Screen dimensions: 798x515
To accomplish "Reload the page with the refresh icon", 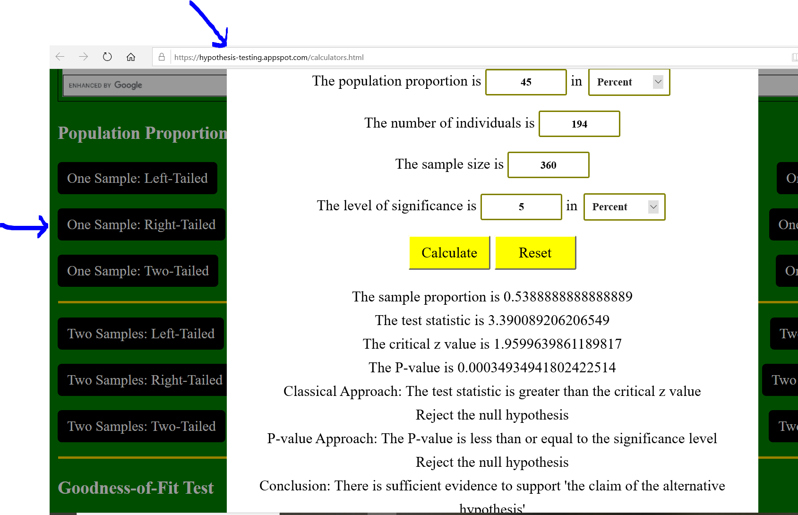I will (x=107, y=57).
